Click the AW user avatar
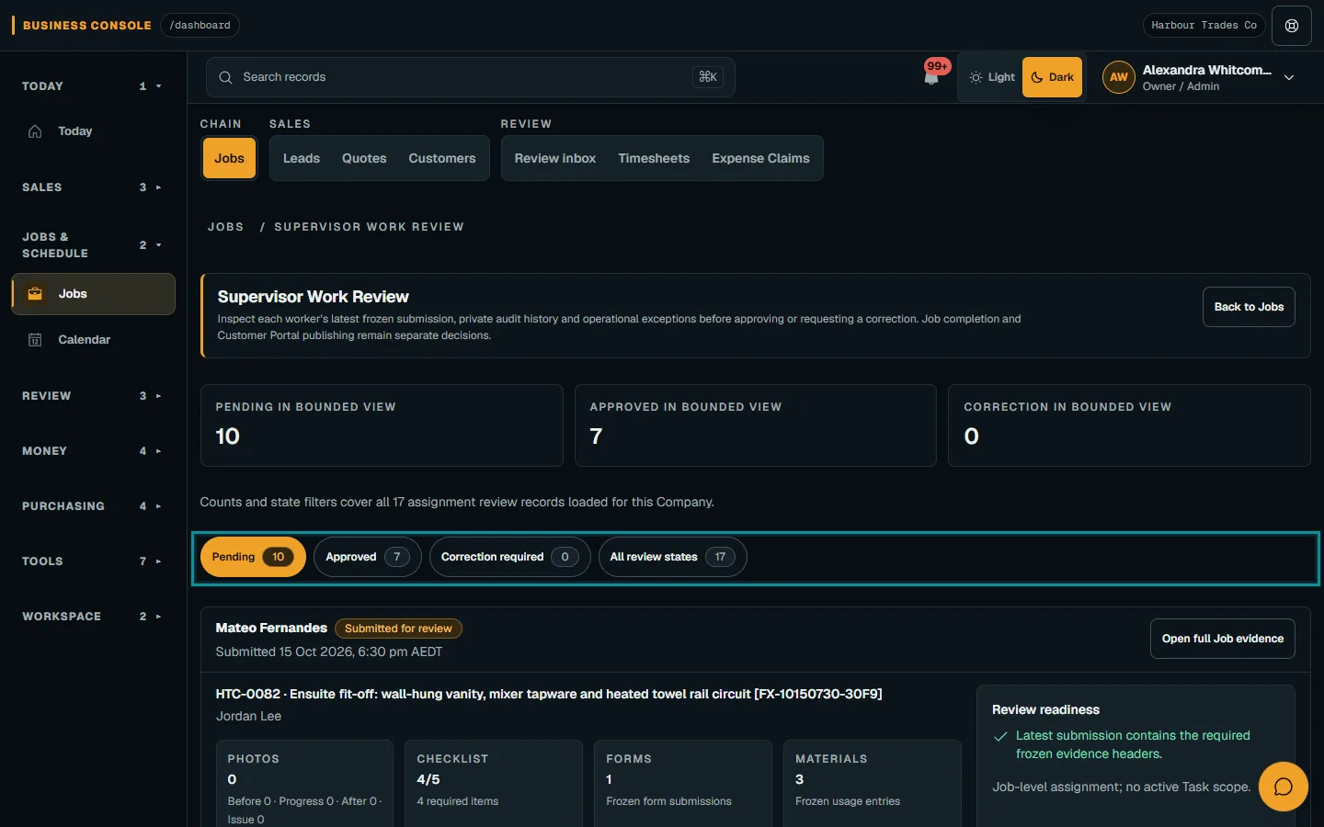 click(1119, 77)
